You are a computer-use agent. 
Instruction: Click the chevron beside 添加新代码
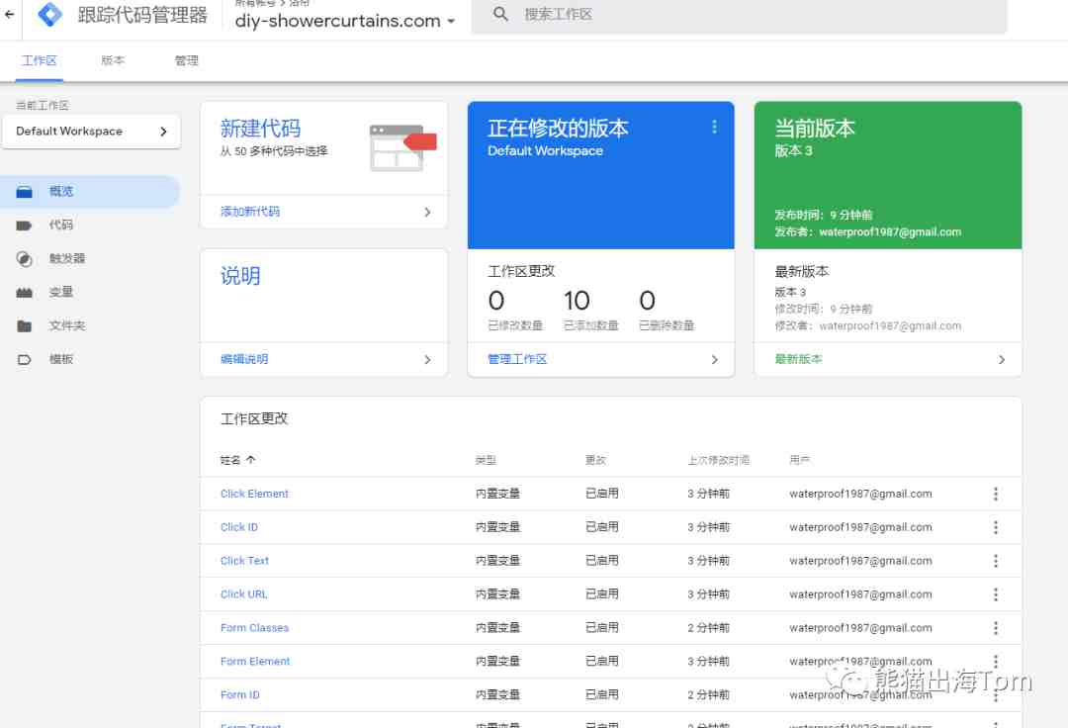427,213
